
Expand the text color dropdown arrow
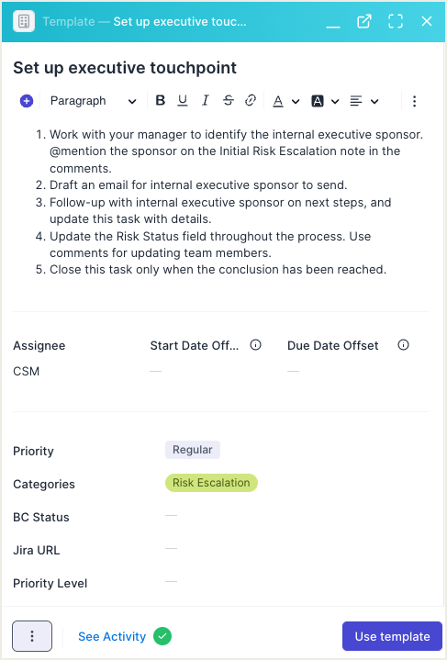296,102
